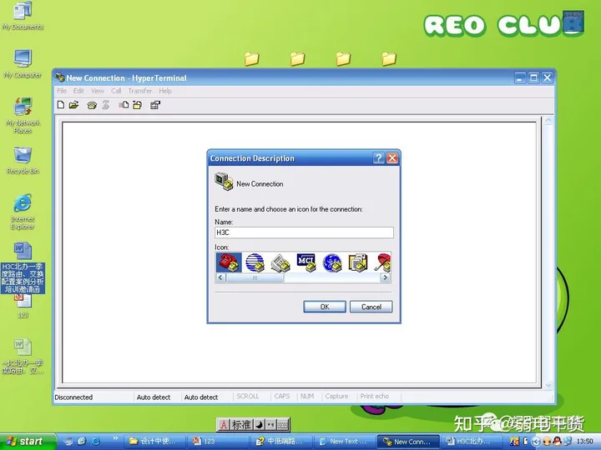Open the Recycle Bin desktop icon
Image resolution: width=601 pixels, height=450 pixels.
point(23,161)
